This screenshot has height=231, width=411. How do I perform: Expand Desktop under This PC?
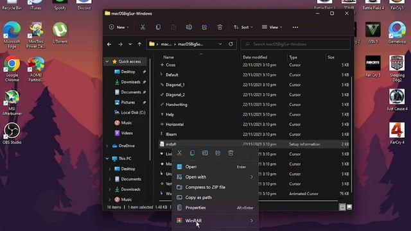[x=110, y=169]
